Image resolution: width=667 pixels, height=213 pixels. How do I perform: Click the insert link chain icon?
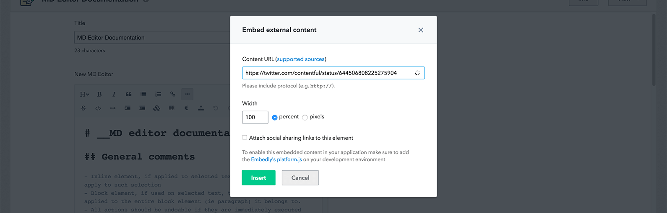pos(173,94)
